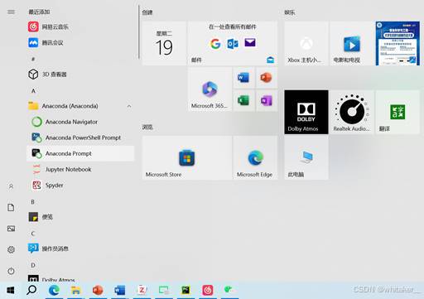Open the Movies & TV tile

(352, 43)
